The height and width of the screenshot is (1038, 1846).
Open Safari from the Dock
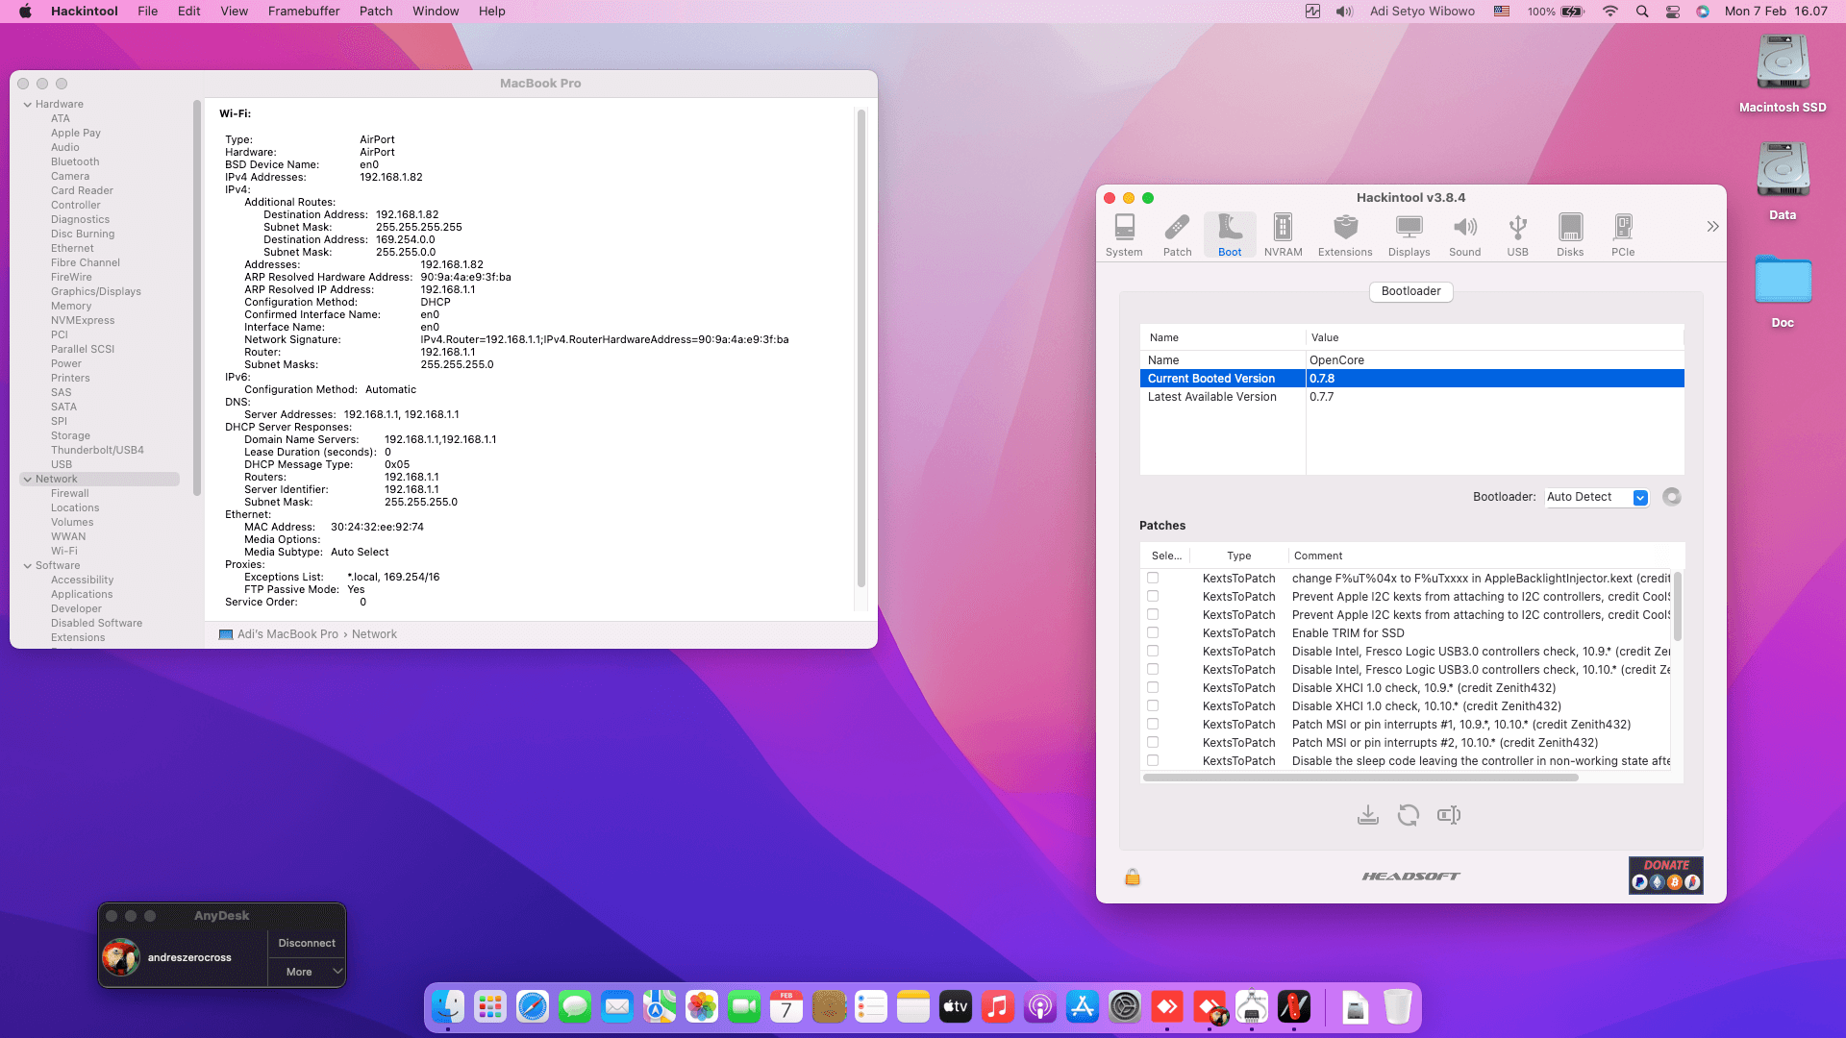tap(533, 1007)
